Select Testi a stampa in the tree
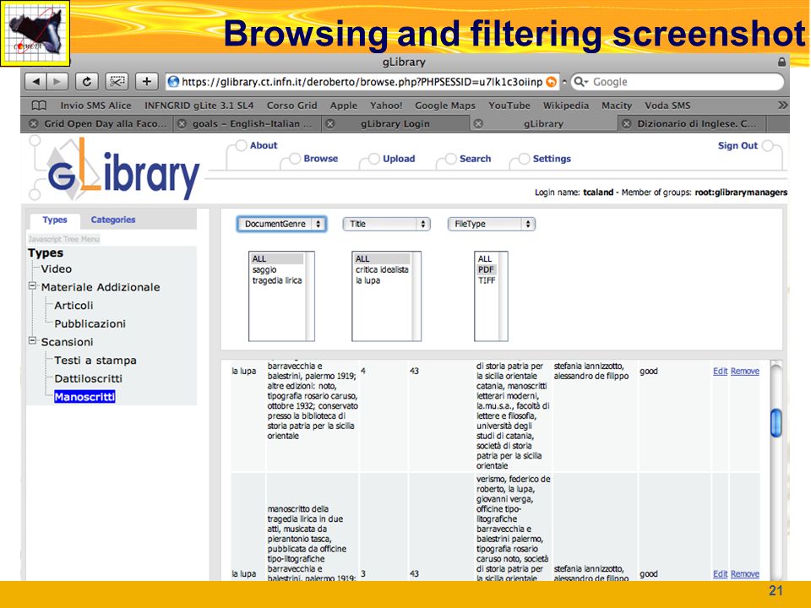This screenshot has height=608, width=811. click(x=95, y=361)
